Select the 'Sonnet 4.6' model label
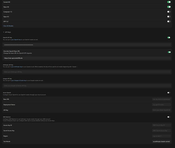This screenshot has height=148, width=175. (x=7, y=2)
